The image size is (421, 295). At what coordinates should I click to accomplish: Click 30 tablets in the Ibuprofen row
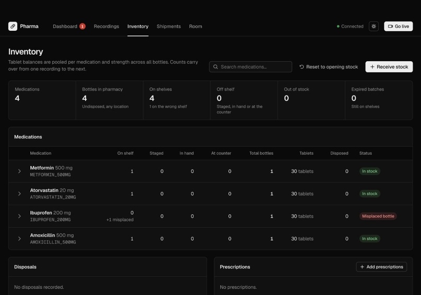302,216
